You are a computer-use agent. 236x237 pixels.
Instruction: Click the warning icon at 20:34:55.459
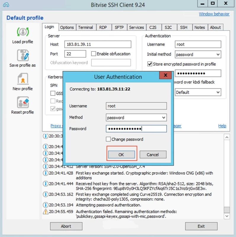[45, 212]
